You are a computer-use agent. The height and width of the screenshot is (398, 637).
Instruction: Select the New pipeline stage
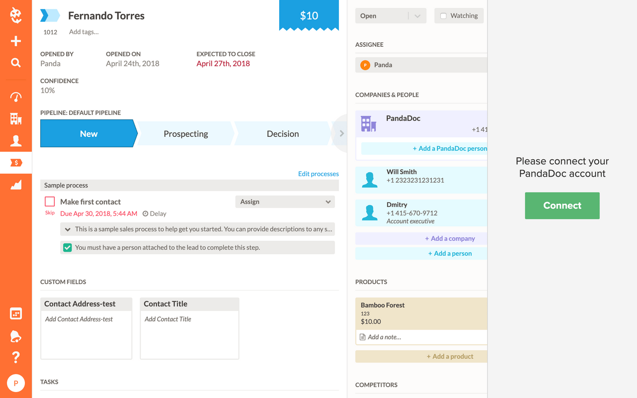click(89, 133)
